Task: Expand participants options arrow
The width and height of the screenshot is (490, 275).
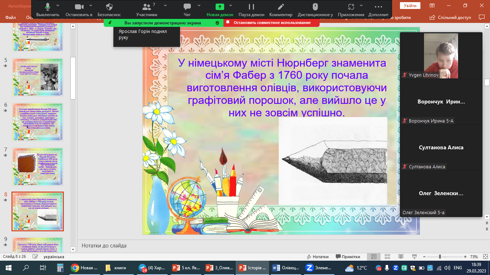Action: pos(165,6)
